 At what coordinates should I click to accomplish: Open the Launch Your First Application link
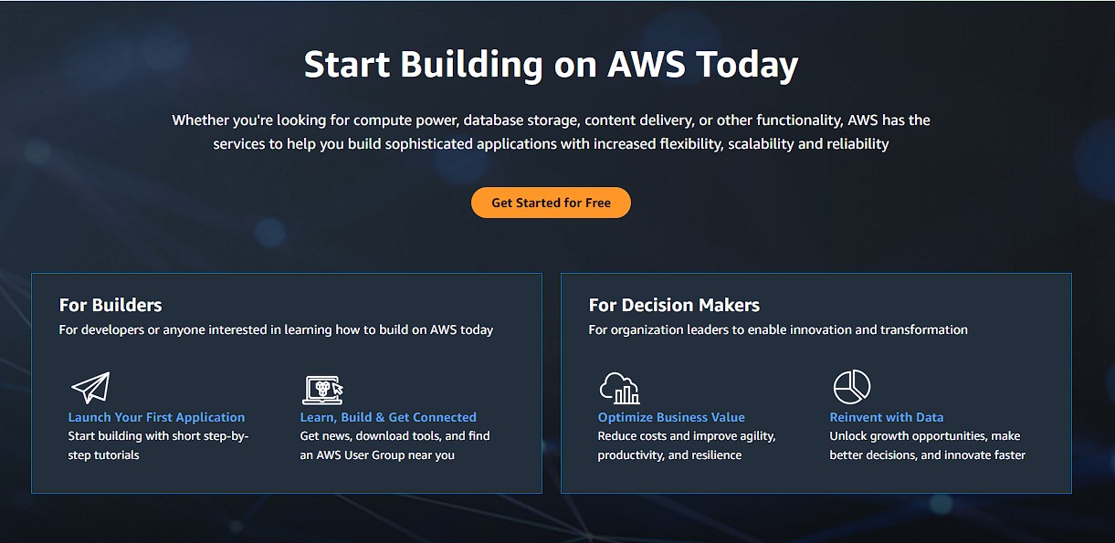pos(156,417)
